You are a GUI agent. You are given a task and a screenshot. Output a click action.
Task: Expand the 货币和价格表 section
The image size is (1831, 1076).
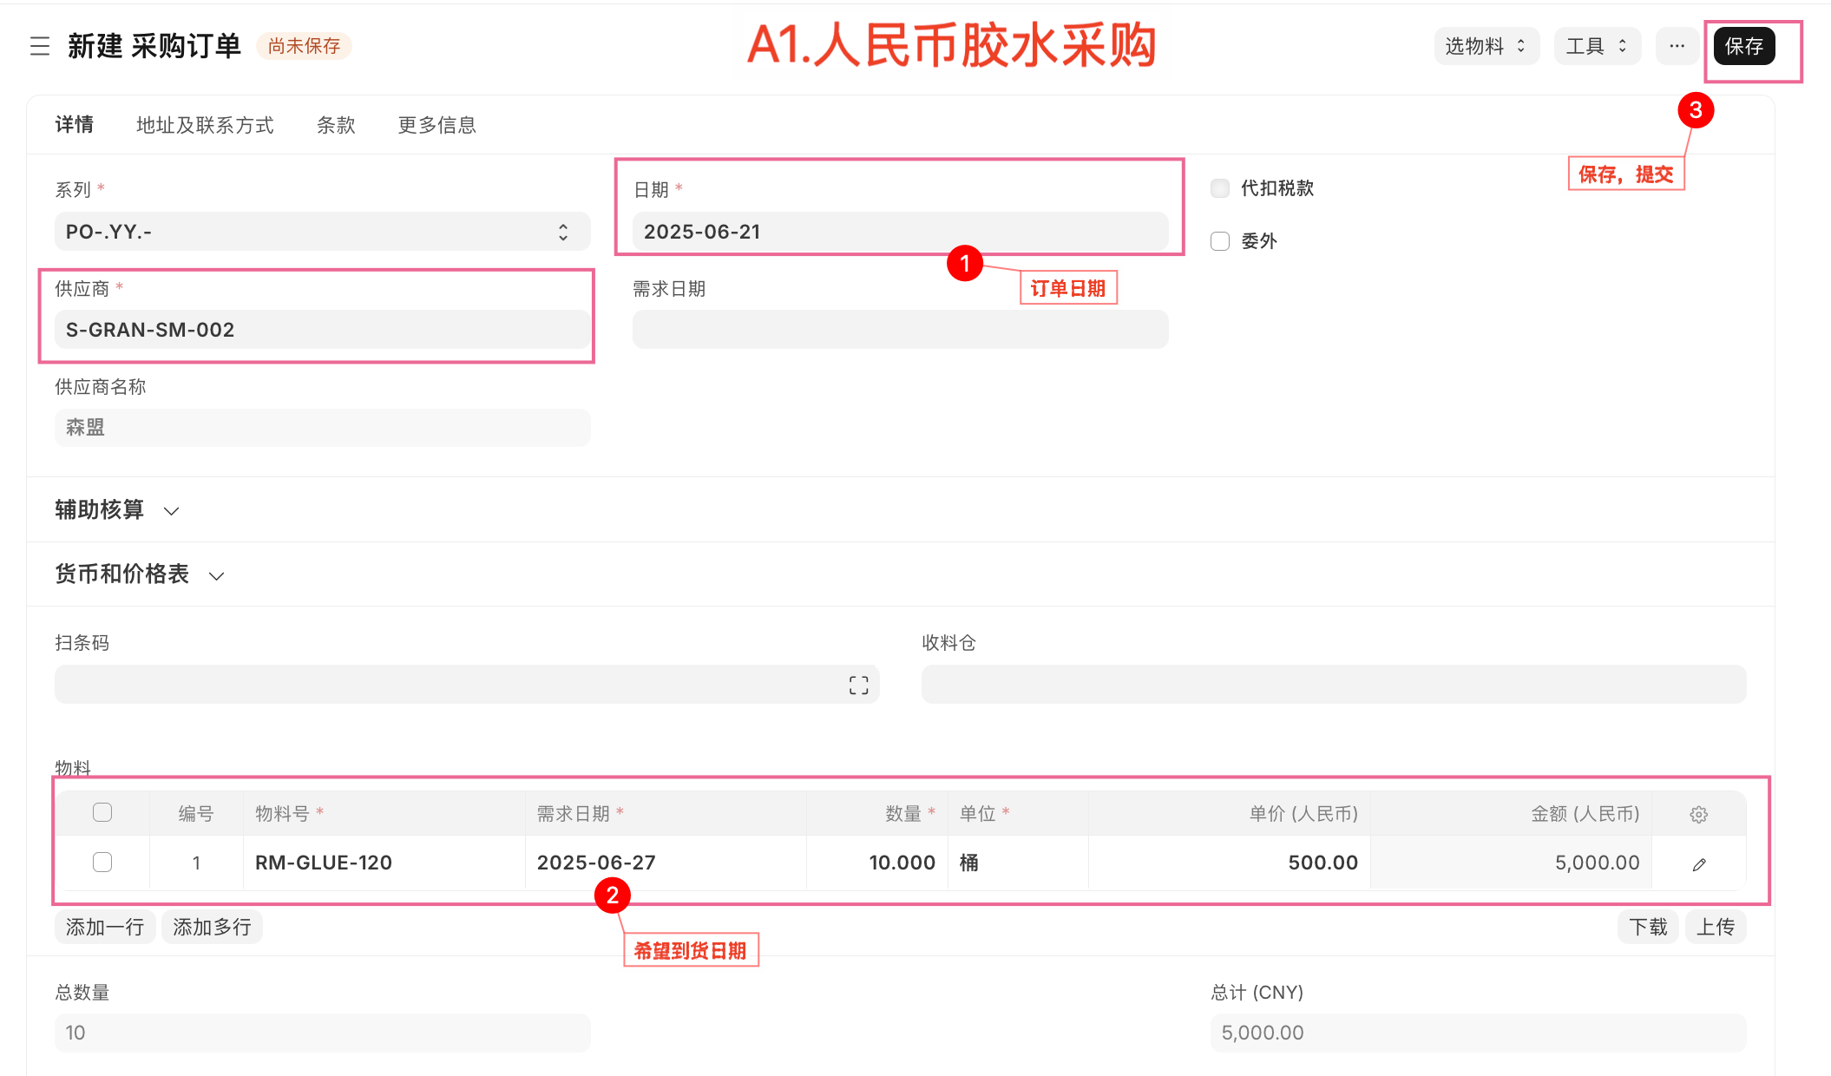click(x=139, y=574)
